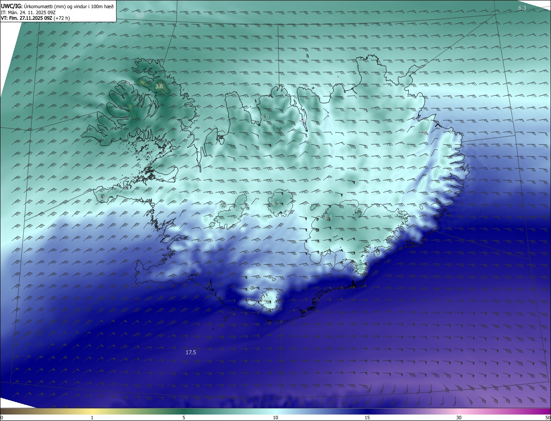Click the 'VT: Fim. 27.11.2025 09Z (+72 h)' line
The height and width of the screenshot is (421, 551).
click(x=35, y=18)
